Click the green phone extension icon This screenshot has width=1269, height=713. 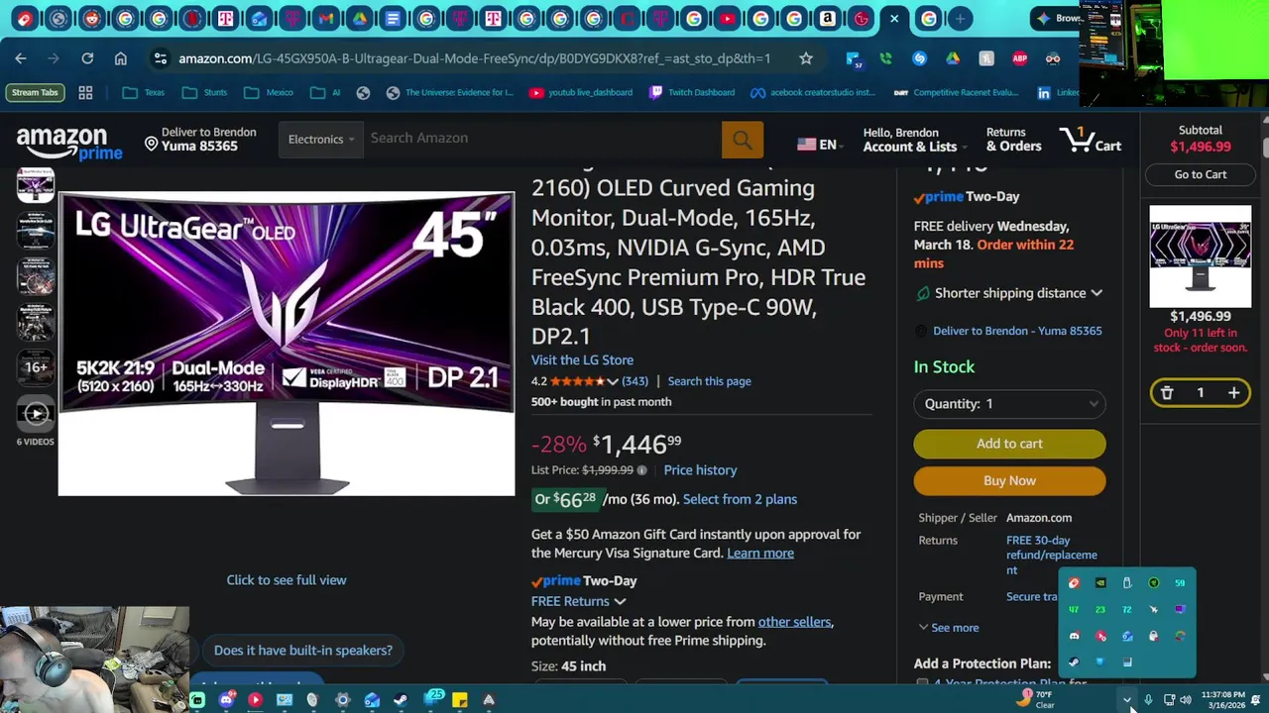tap(885, 58)
